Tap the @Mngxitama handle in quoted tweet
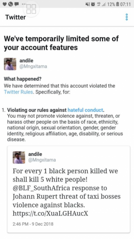The height and width of the screenshot is (239, 134). tap(42, 160)
